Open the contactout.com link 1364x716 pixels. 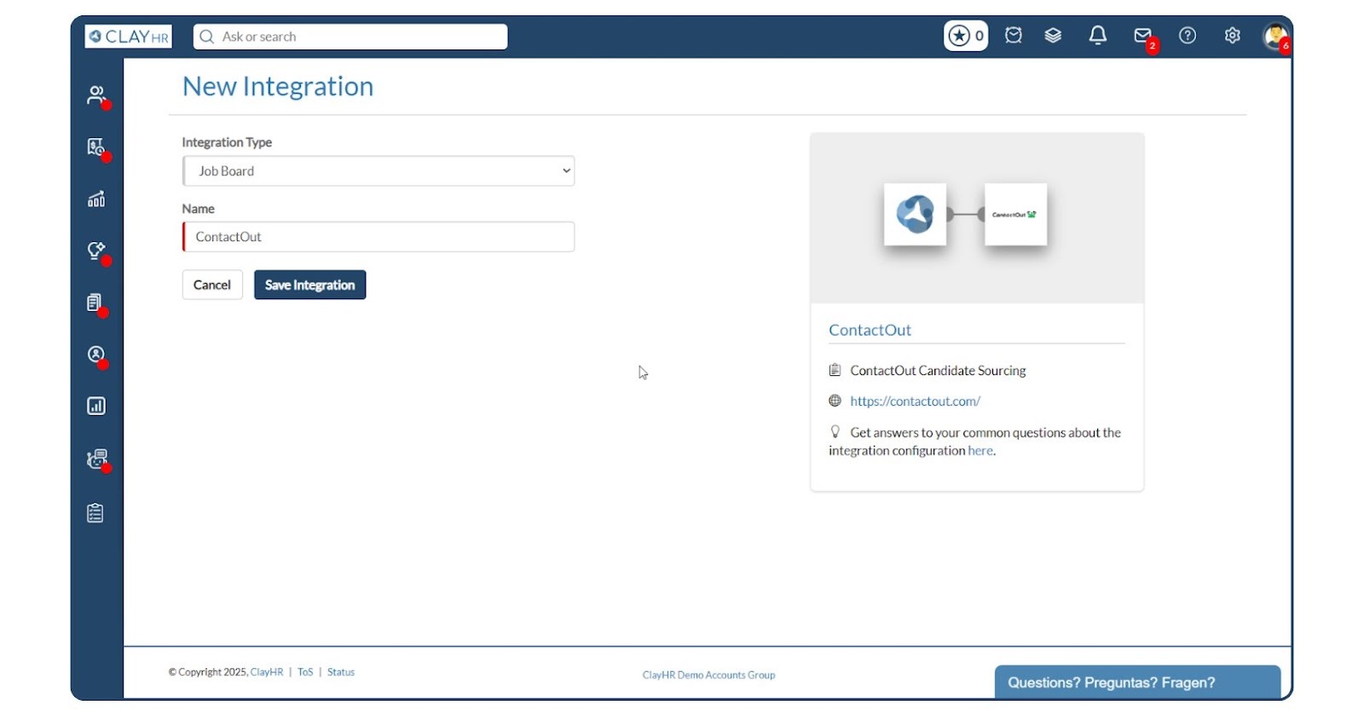pos(915,401)
